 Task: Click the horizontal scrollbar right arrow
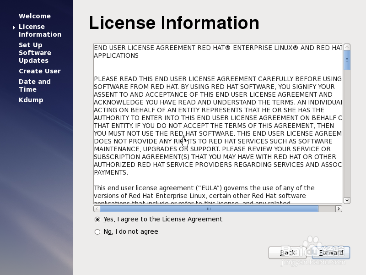coord(339,209)
